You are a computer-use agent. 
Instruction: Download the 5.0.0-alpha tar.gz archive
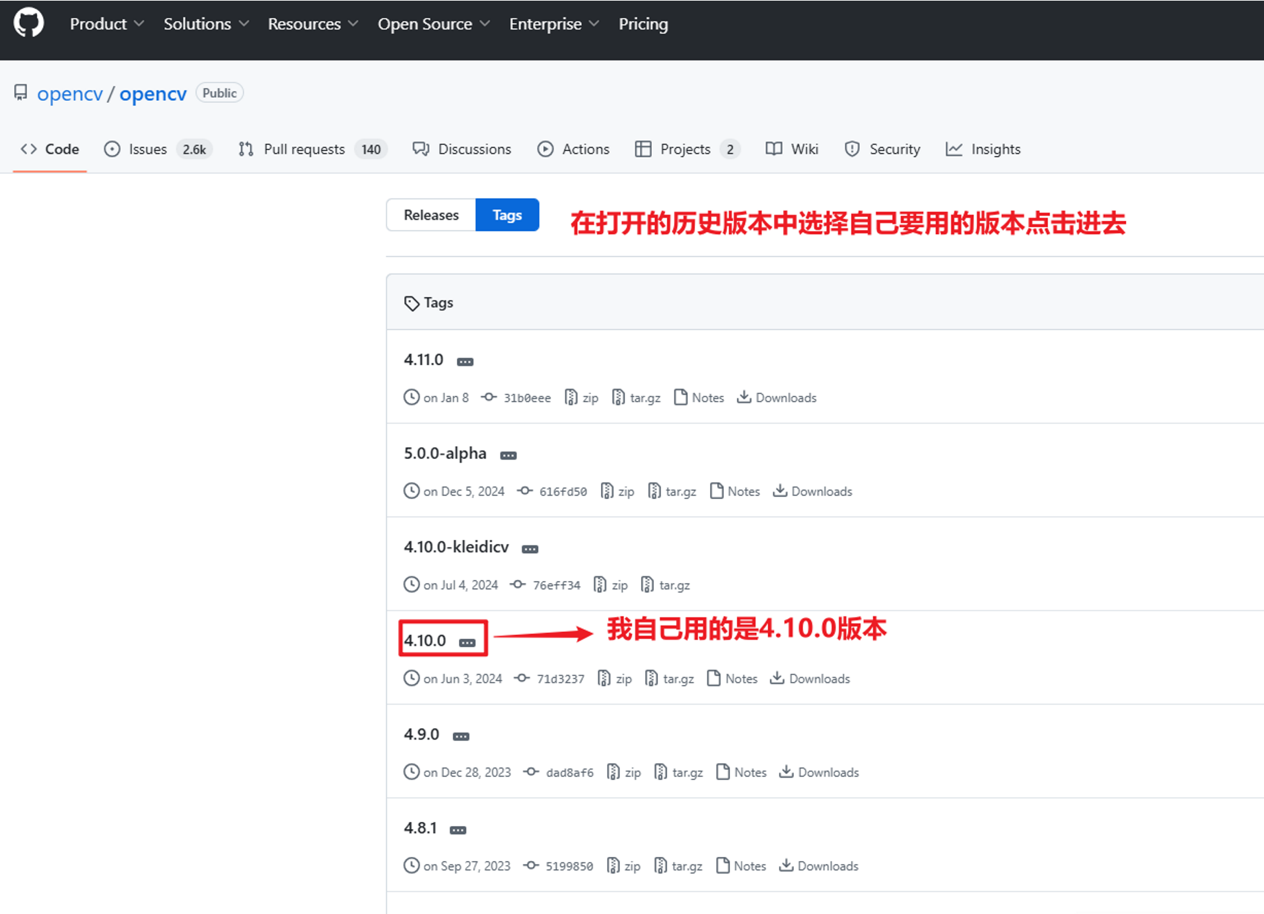coord(672,491)
